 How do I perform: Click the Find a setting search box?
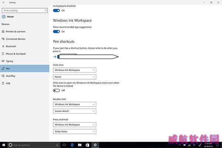[x=25, y=10]
